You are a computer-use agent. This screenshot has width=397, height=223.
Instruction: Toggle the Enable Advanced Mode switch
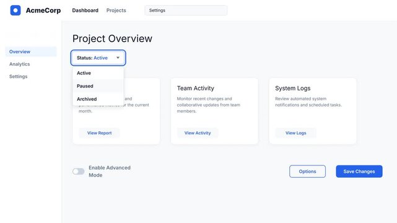(79, 172)
